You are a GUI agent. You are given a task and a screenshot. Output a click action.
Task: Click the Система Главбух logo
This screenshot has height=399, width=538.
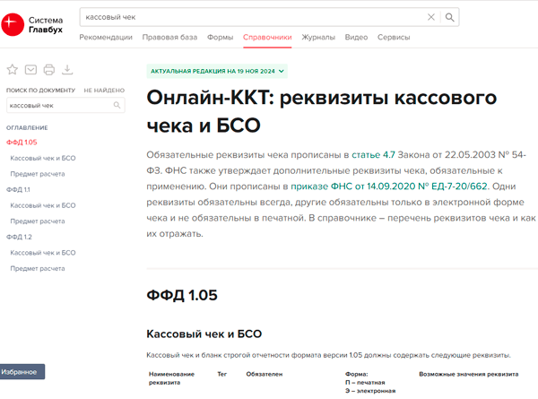coord(32,23)
